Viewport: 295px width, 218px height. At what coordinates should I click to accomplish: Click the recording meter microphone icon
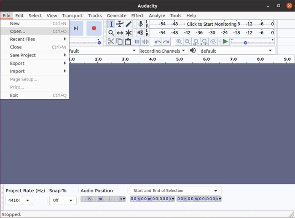[140, 24]
